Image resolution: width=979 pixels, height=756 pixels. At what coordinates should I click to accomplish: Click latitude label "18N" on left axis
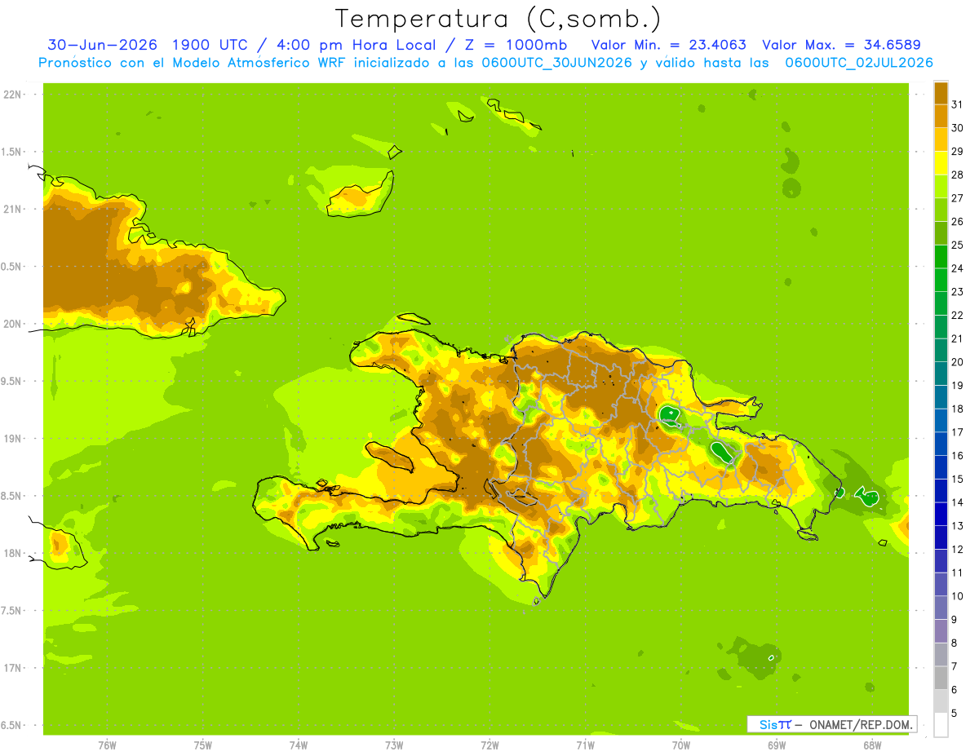click(12, 553)
